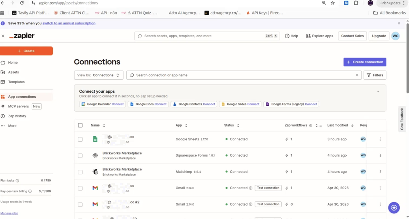Focus the global search assets field
The image size is (409, 219).
[x=207, y=36]
